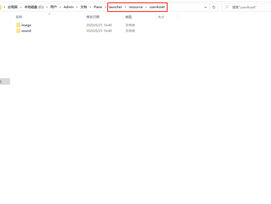
Task: Go to 文档 folder in breadcrumb
Action: [x=83, y=7]
